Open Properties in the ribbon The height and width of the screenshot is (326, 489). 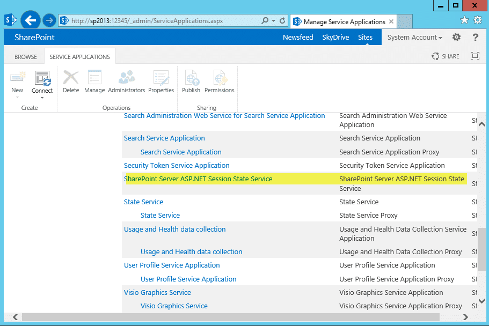pos(161,81)
